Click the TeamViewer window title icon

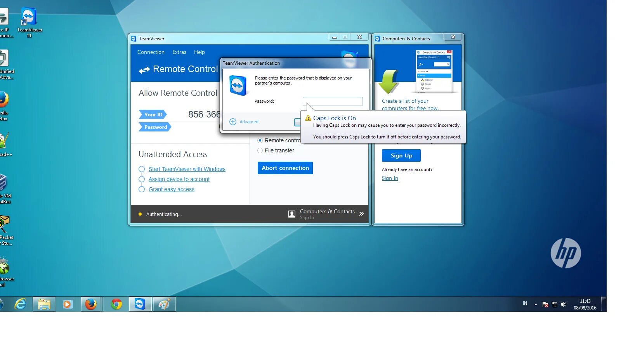(x=134, y=38)
